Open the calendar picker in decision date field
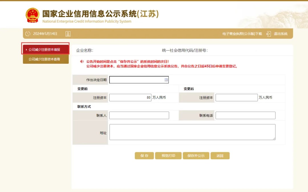308x192 pixels. 166,80
